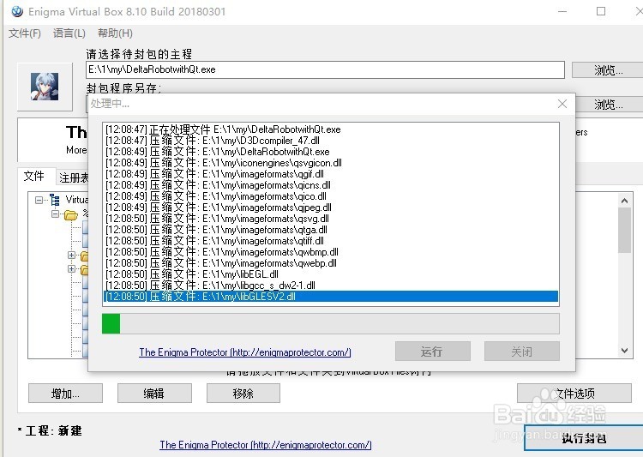
Task: Click the 关闭 button in processing dialog
Action: [x=521, y=352]
